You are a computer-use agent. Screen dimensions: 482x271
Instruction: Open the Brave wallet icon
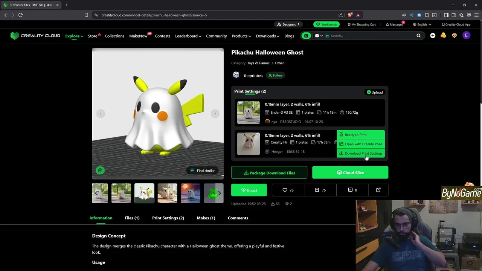pyautogui.click(x=454, y=15)
